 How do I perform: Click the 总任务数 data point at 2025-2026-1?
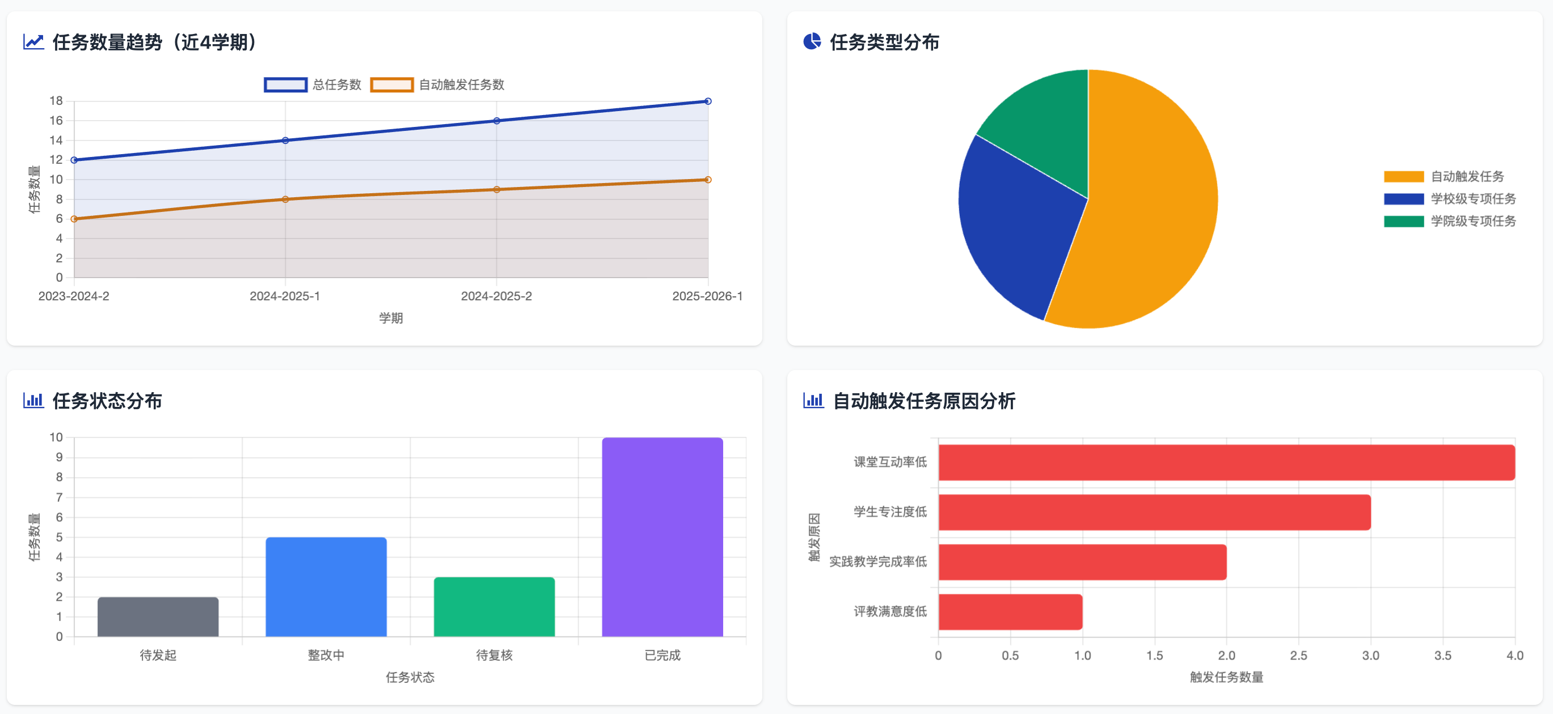[708, 101]
